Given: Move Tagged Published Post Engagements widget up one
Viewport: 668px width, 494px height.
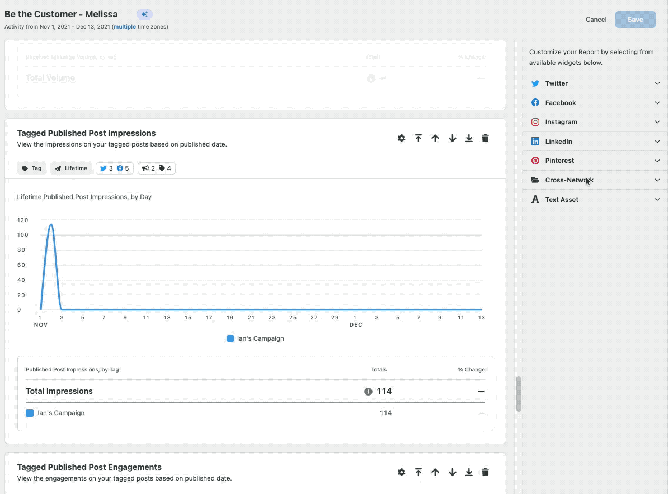Looking at the screenshot, I should 435,472.
